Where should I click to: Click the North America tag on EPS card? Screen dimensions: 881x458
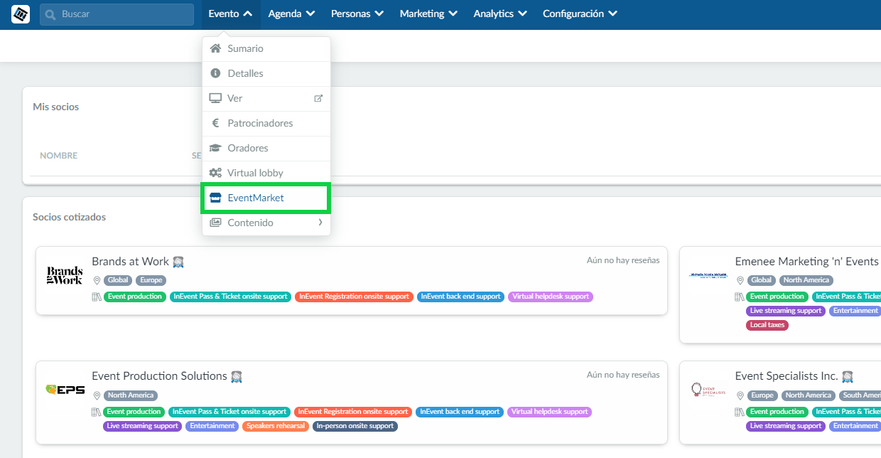tap(131, 395)
